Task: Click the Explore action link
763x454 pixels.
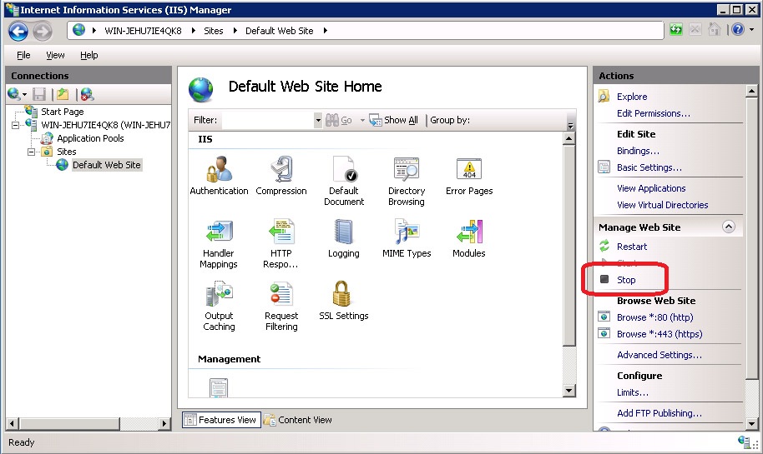Action: click(632, 96)
